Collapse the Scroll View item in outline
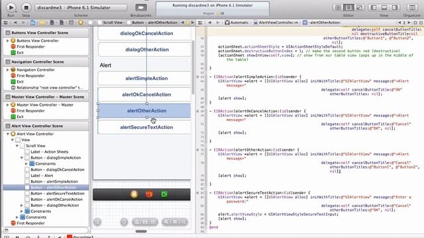 17,146
